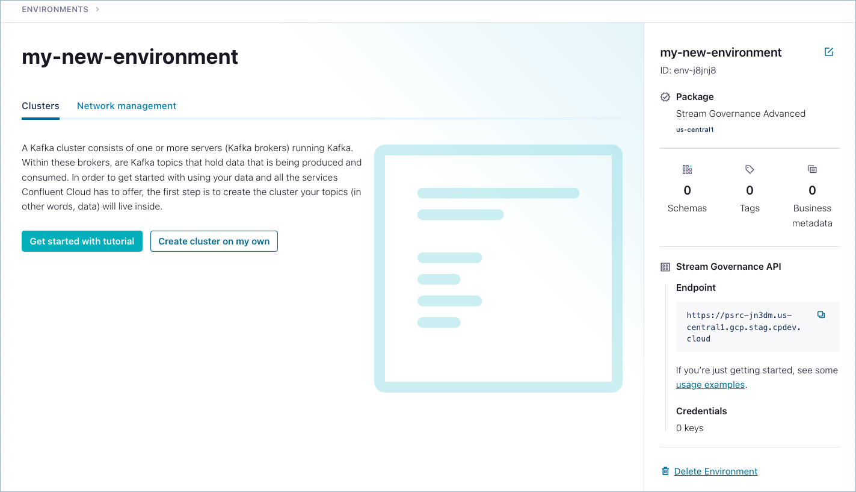Open the environment name edit pencil icon

(x=829, y=52)
